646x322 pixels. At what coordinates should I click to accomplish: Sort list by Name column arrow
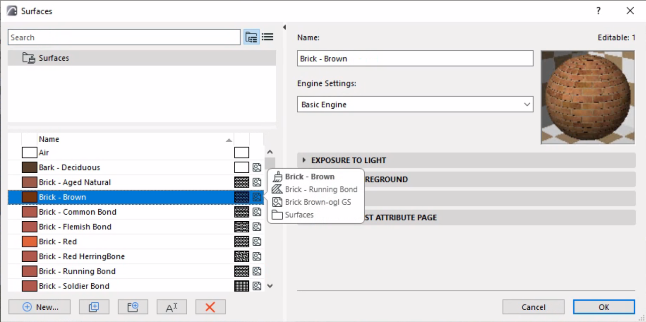(x=229, y=140)
